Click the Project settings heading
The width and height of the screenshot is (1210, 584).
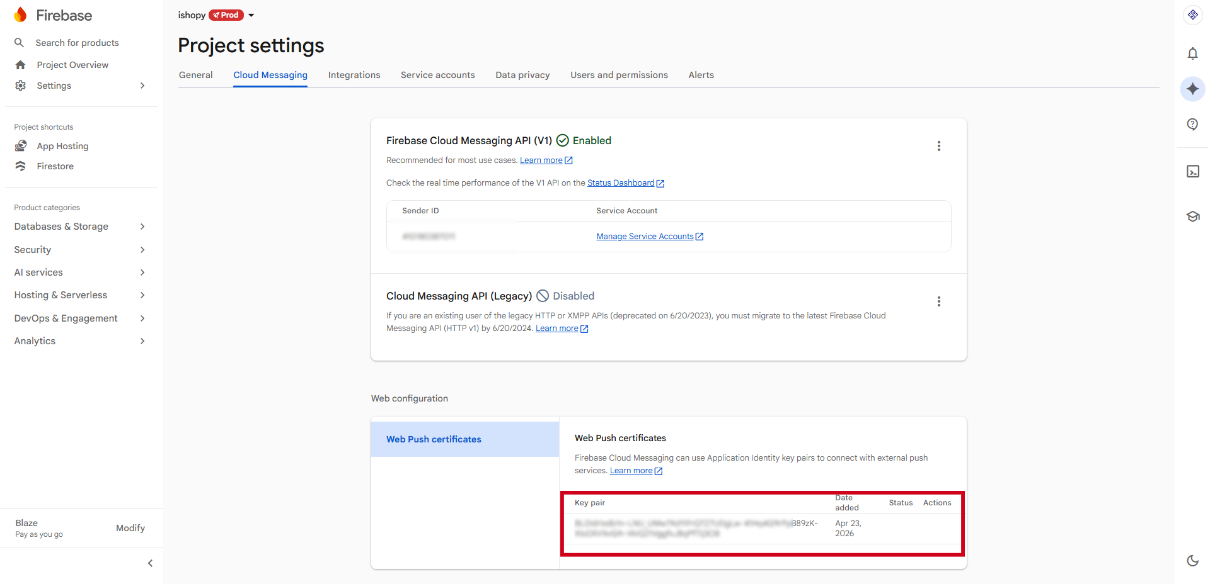pos(251,45)
